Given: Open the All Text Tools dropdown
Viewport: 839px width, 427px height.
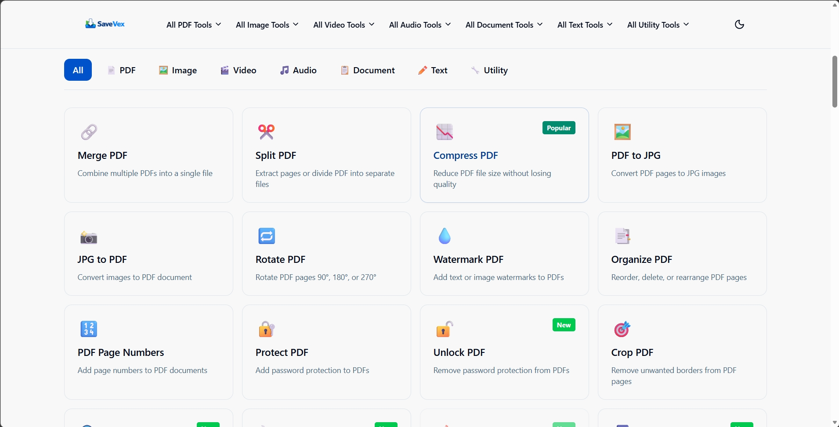Looking at the screenshot, I should click(585, 25).
